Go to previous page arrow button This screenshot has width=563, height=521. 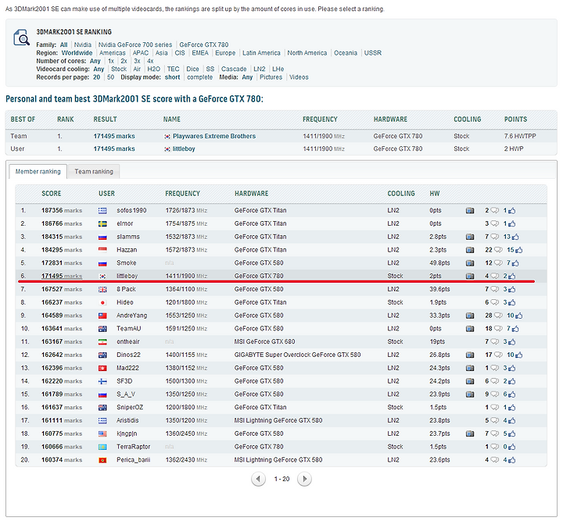coord(258,479)
